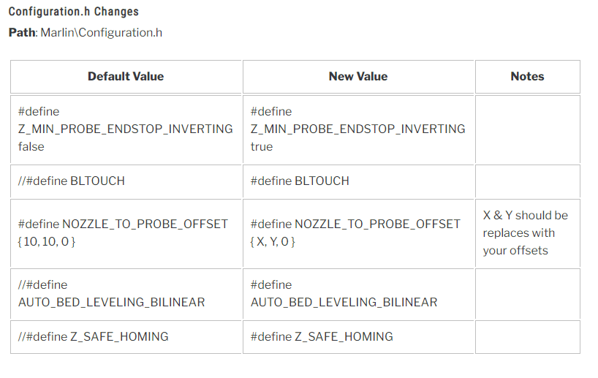Click the #define Z_SAFE_HOMING new value cell

pyautogui.click(x=358, y=337)
